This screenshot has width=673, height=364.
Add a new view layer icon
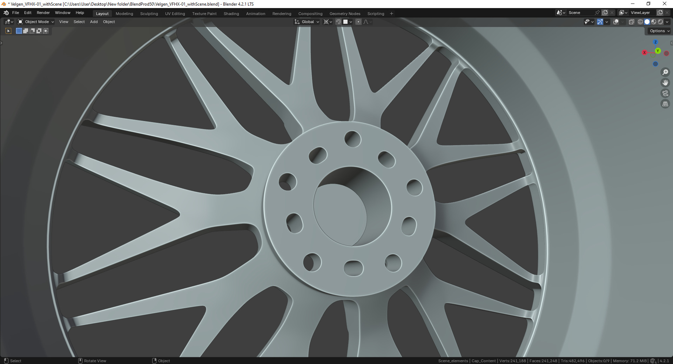[x=660, y=13]
